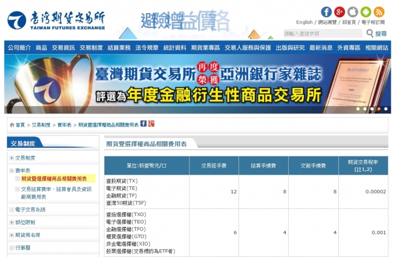Go to 回首頁 link in header
The width and height of the screenshot is (393, 257).
pos(349,22)
